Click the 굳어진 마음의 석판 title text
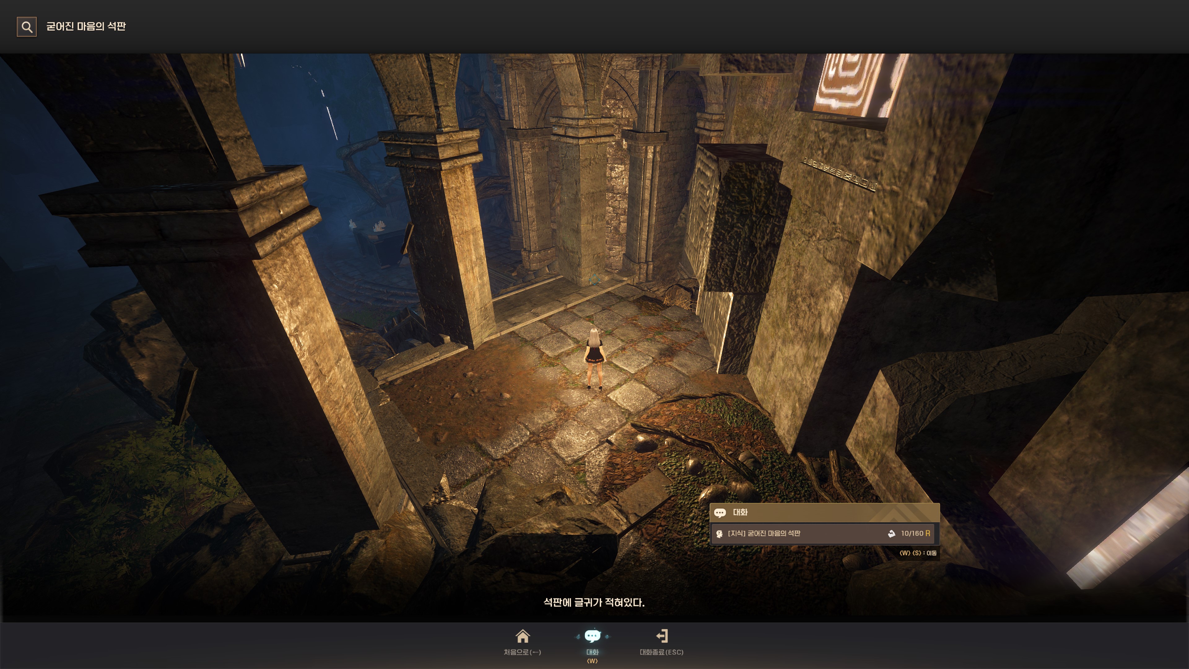 (x=86, y=26)
